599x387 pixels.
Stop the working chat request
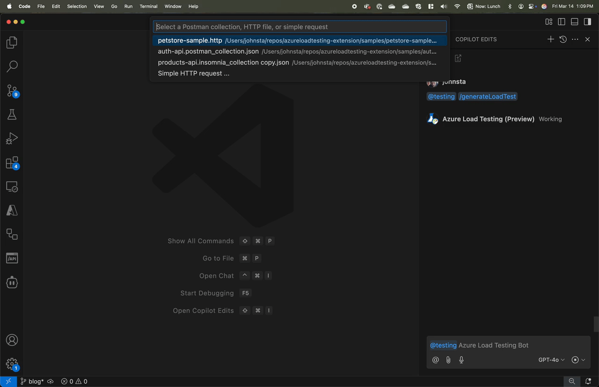point(575,360)
